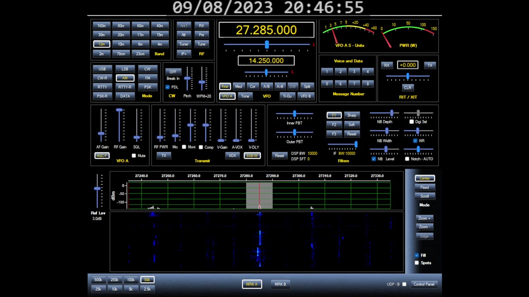529x297 pixels.
Task: Enable the Comp checkbox
Action: point(201,147)
